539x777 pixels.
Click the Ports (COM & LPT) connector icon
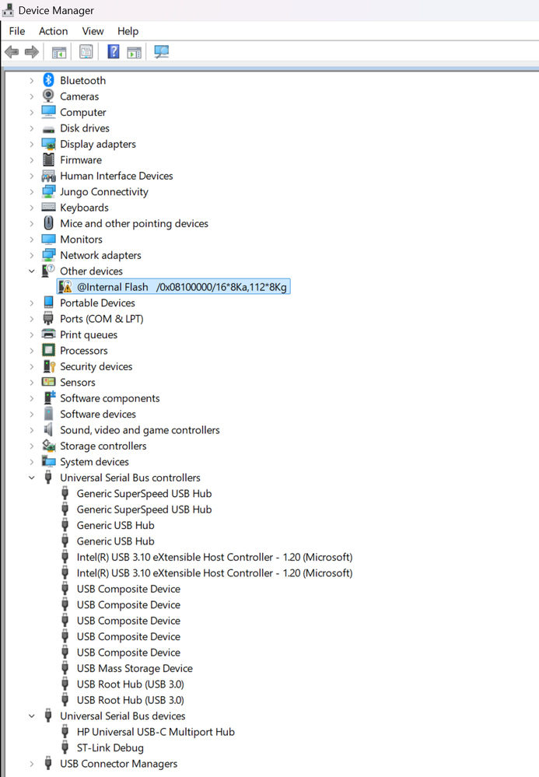48,318
